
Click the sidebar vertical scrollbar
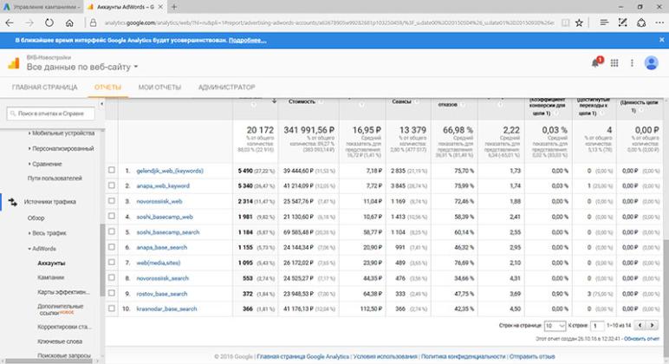coord(102,260)
